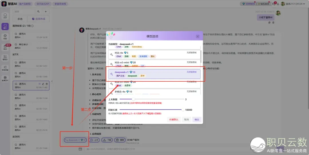Open the 通用AI conversation dated 02-06 11:34
309x155 pixels.
pos(31,96)
